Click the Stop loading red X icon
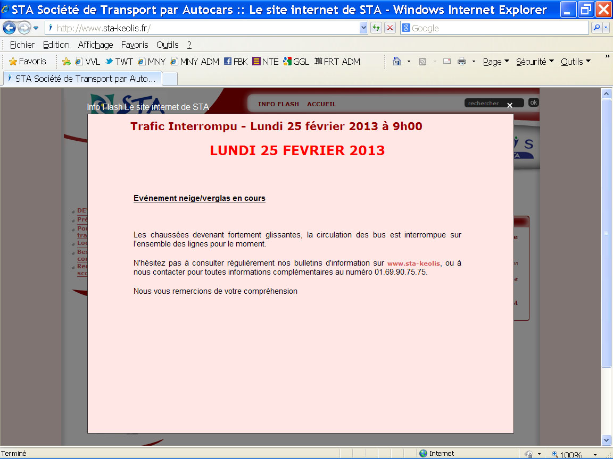This screenshot has width=613, height=459. (x=390, y=28)
